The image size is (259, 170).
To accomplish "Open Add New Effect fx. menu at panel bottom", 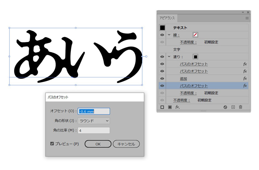I will 178,107.
